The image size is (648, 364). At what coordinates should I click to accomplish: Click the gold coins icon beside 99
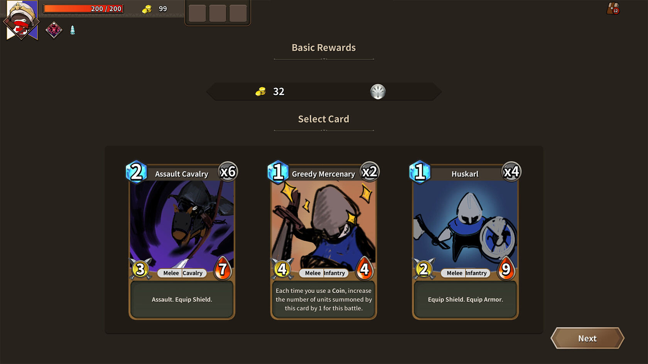click(147, 9)
